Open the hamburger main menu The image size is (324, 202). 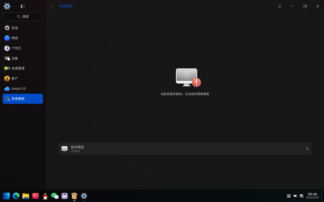[280, 6]
